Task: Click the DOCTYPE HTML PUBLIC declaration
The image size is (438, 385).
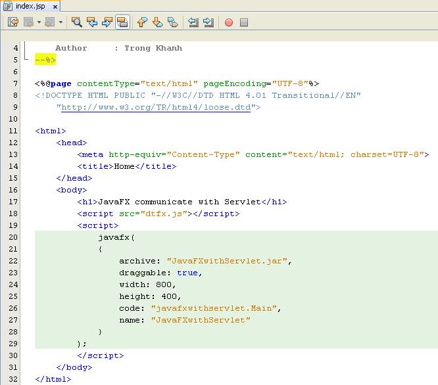Action: tap(198, 95)
